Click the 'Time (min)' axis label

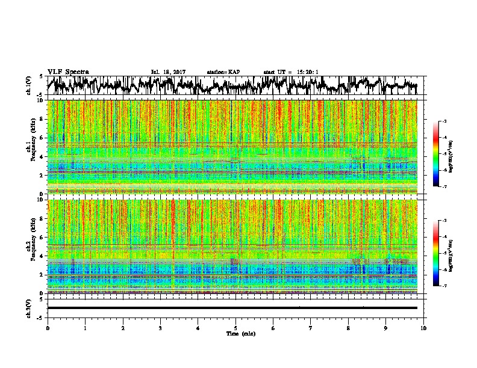[x=241, y=334]
